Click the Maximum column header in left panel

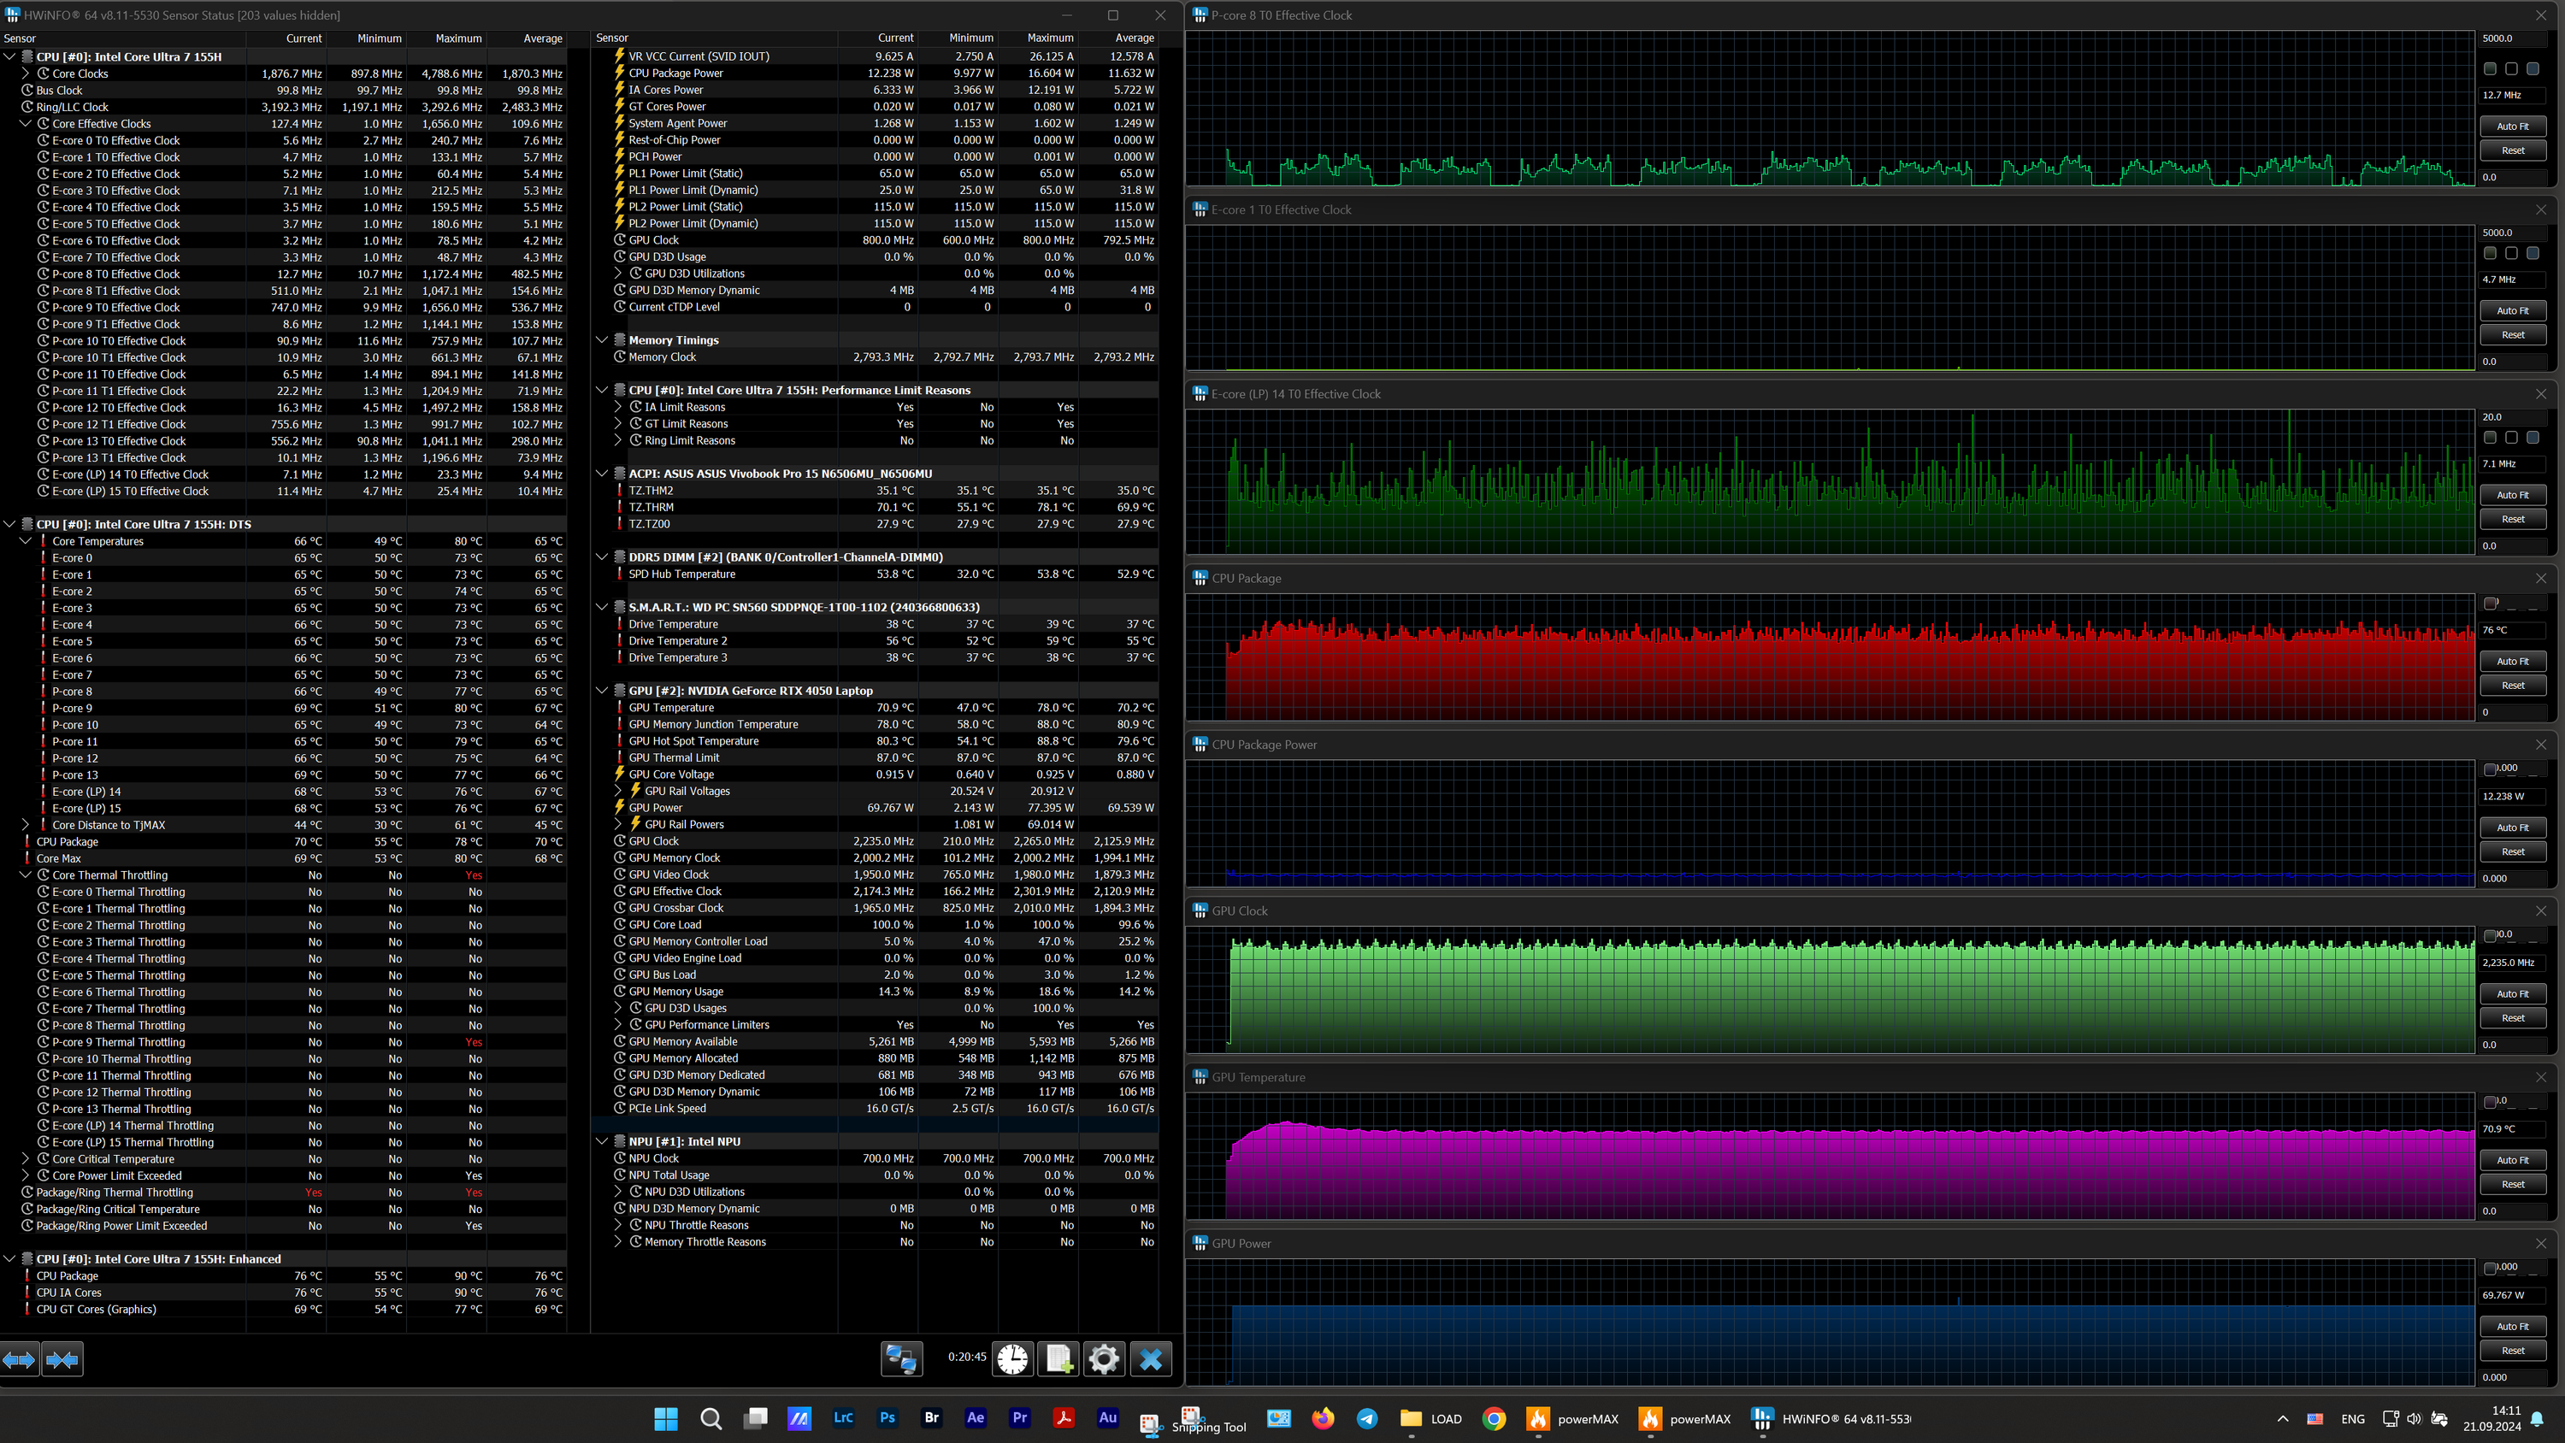458,38
